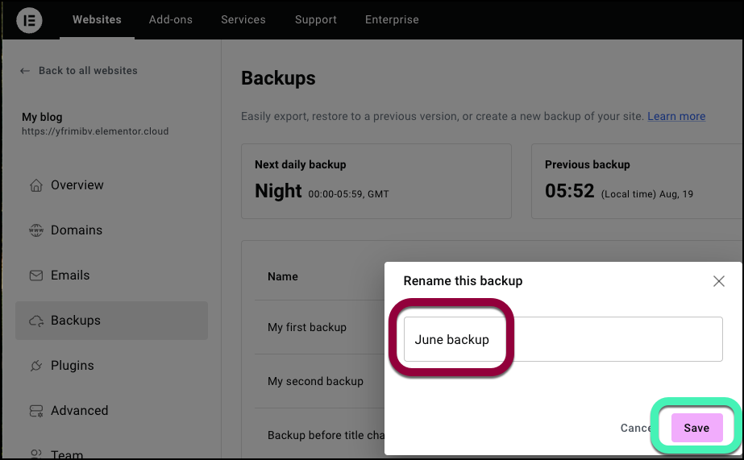Screen dimensions: 744x460
Task: Open Emails via the envelope icon
Action: tap(36, 275)
